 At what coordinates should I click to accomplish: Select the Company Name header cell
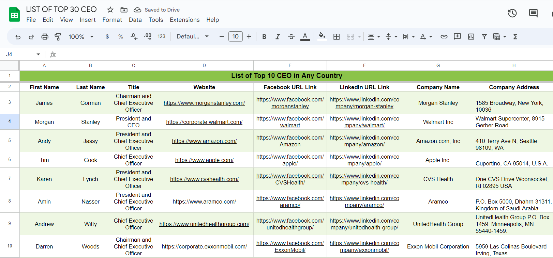pyautogui.click(x=438, y=87)
